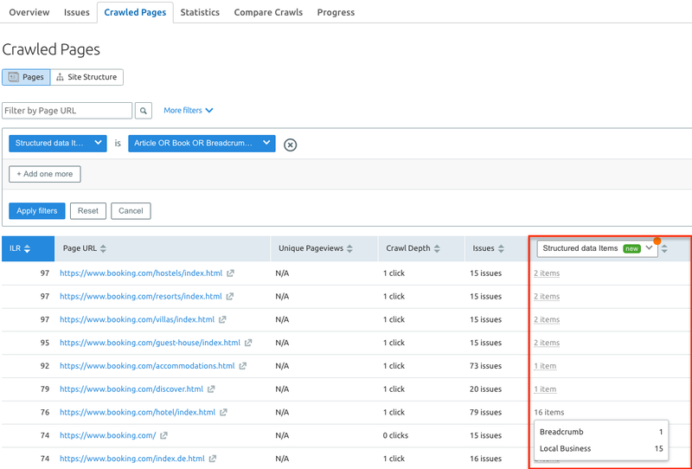
Task: Click 2 items in guest-house row
Action: click(547, 343)
